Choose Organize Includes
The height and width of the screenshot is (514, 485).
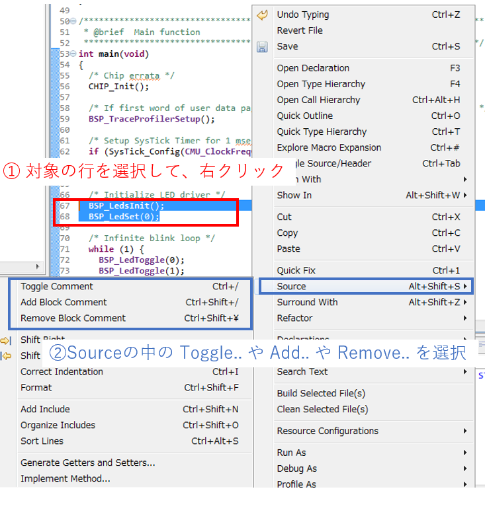click(x=130, y=425)
